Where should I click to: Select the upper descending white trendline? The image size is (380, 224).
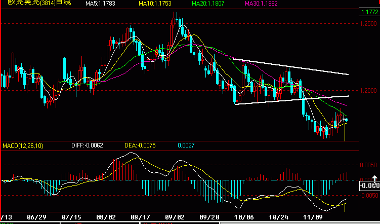point(290,67)
